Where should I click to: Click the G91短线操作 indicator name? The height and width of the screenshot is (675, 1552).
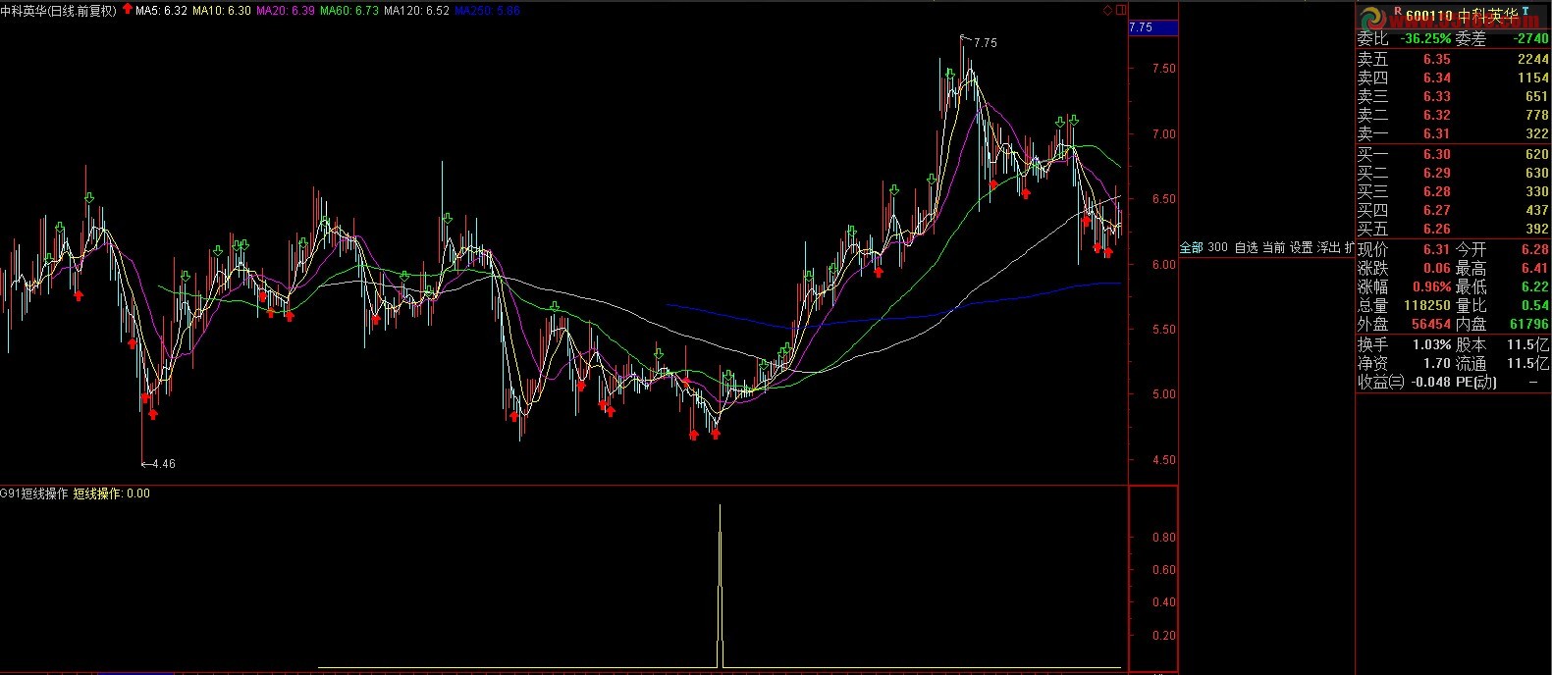(x=34, y=493)
